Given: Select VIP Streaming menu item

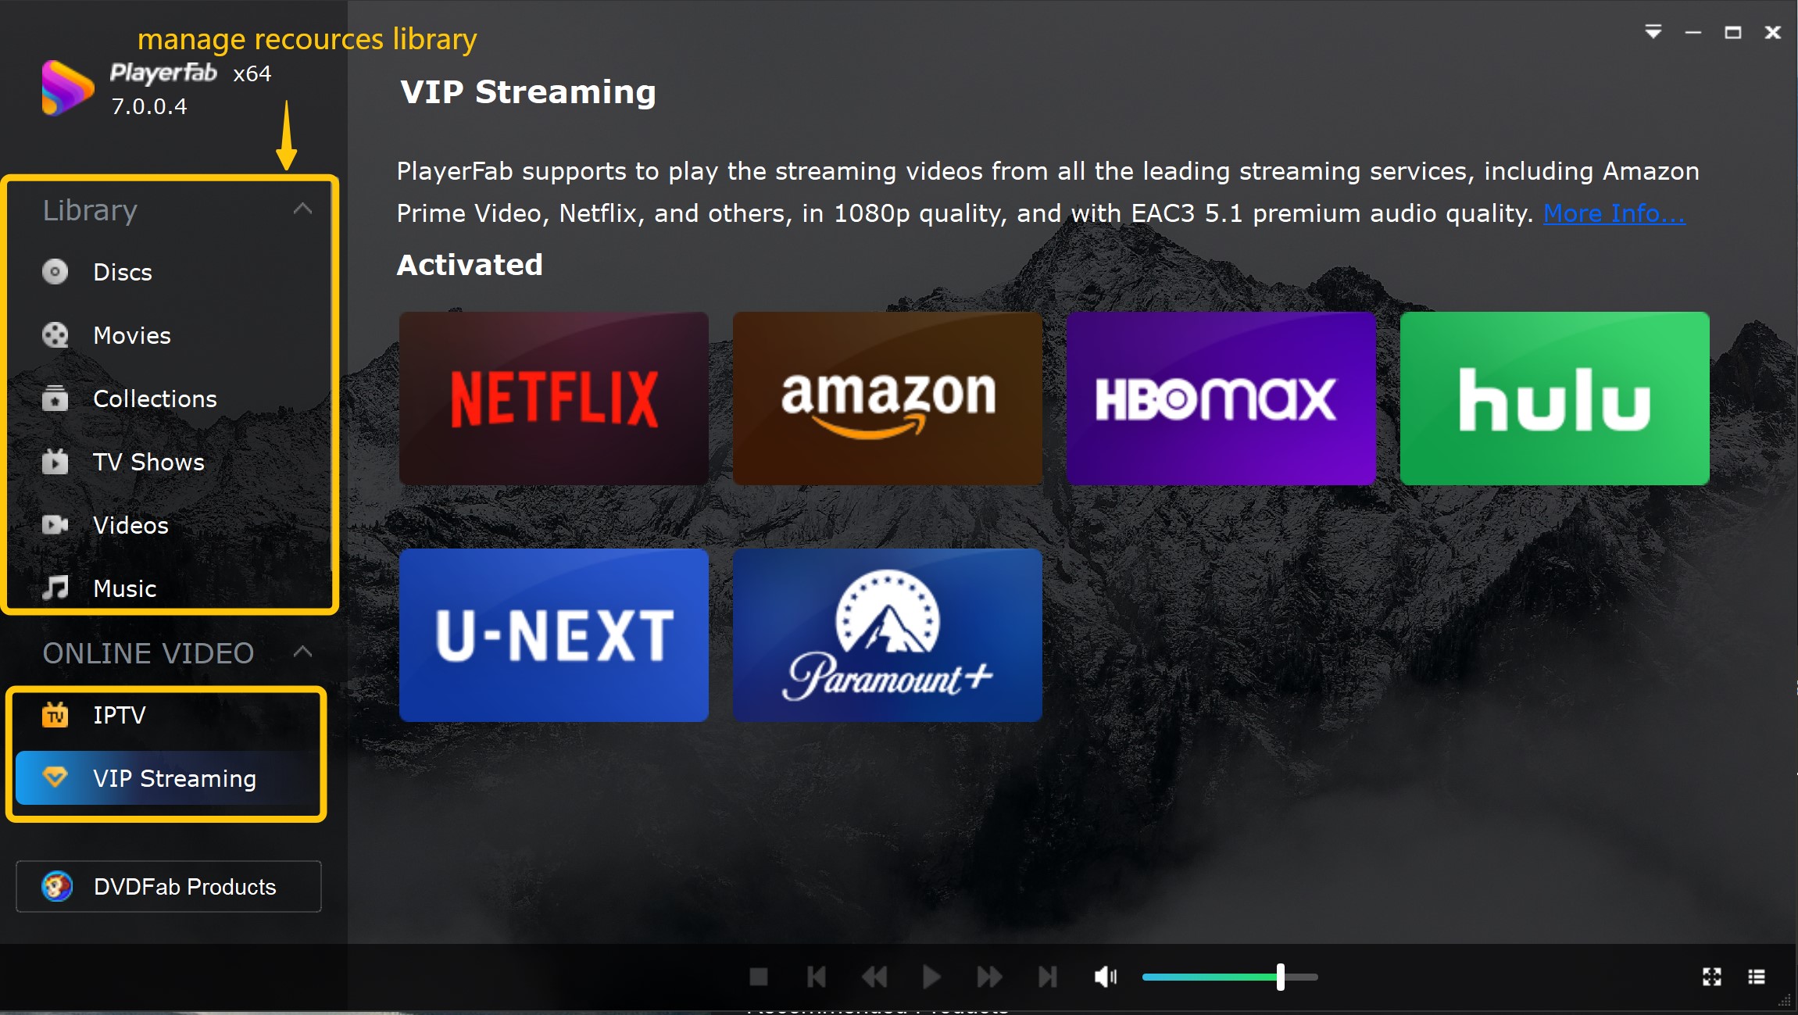Looking at the screenshot, I should pos(174,777).
